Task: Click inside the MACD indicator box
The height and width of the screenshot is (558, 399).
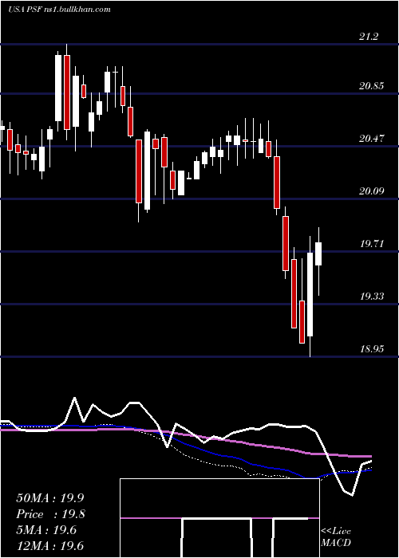Action: pyautogui.click(x=219, y=518)
